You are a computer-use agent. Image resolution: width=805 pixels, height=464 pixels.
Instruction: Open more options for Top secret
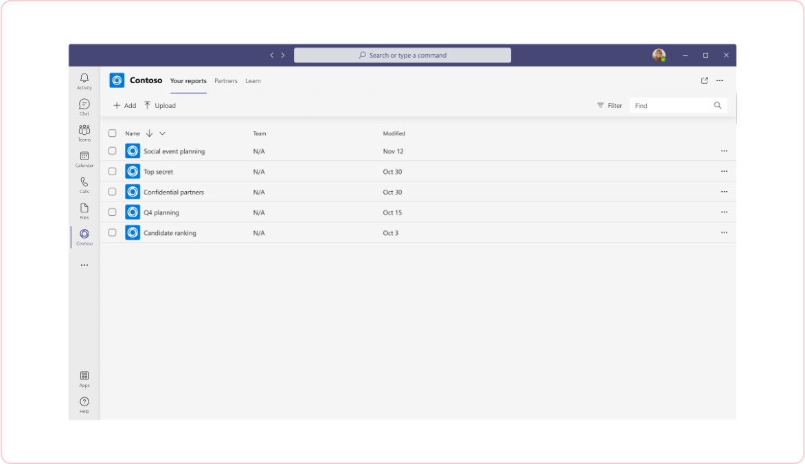click(724, 172)
